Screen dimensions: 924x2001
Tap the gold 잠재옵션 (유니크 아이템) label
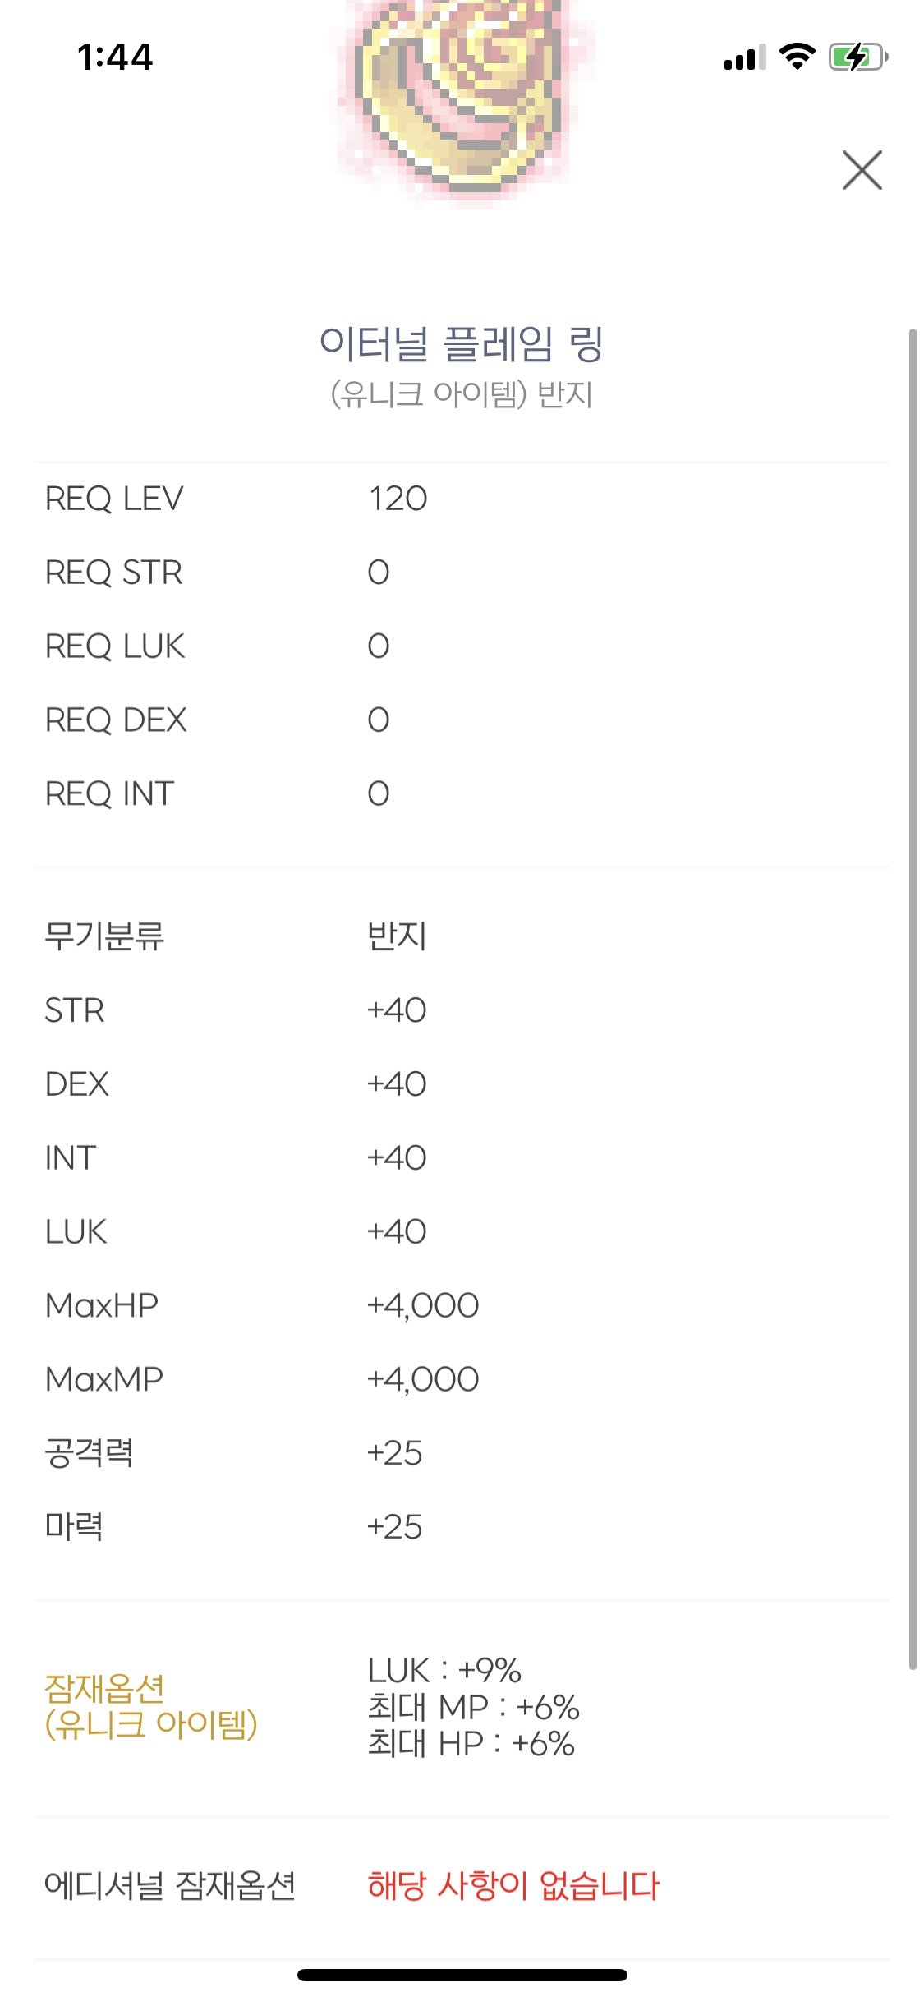(150, 1706)
